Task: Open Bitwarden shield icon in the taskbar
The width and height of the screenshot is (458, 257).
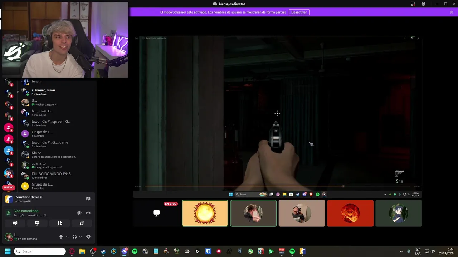Action: 208,251
